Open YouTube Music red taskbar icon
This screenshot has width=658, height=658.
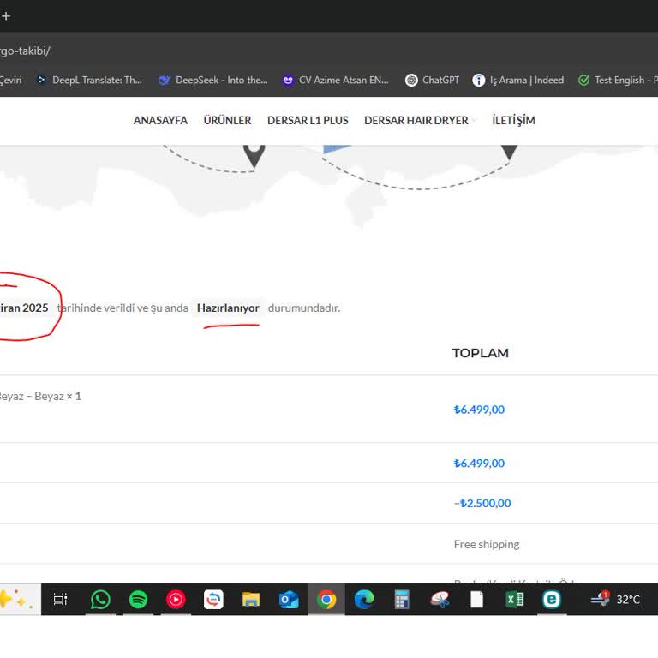pos(176,600)
